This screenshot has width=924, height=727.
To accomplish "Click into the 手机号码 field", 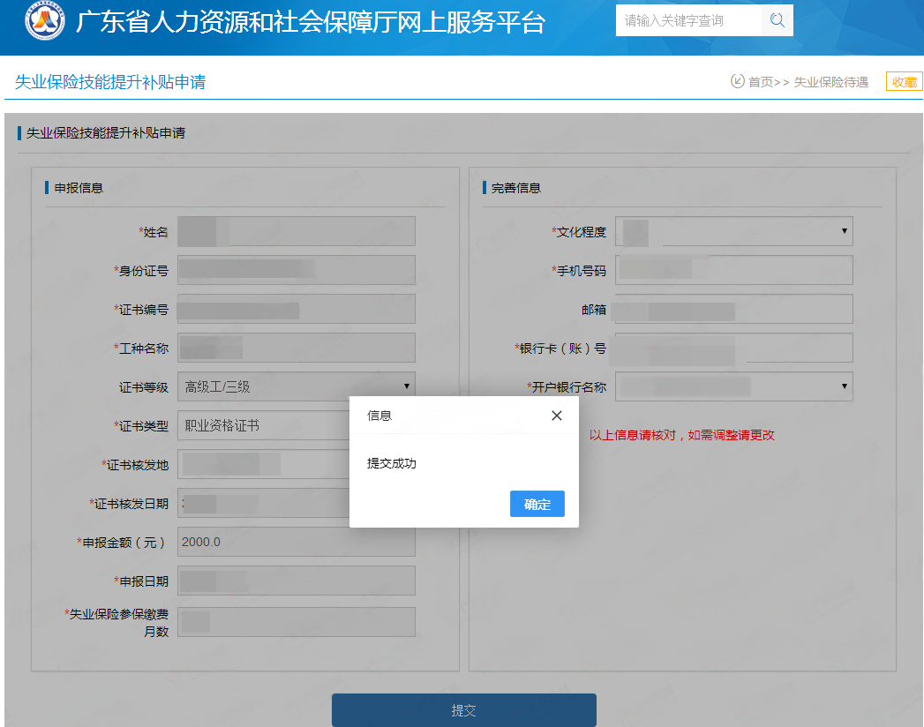I will pos(733,270).
